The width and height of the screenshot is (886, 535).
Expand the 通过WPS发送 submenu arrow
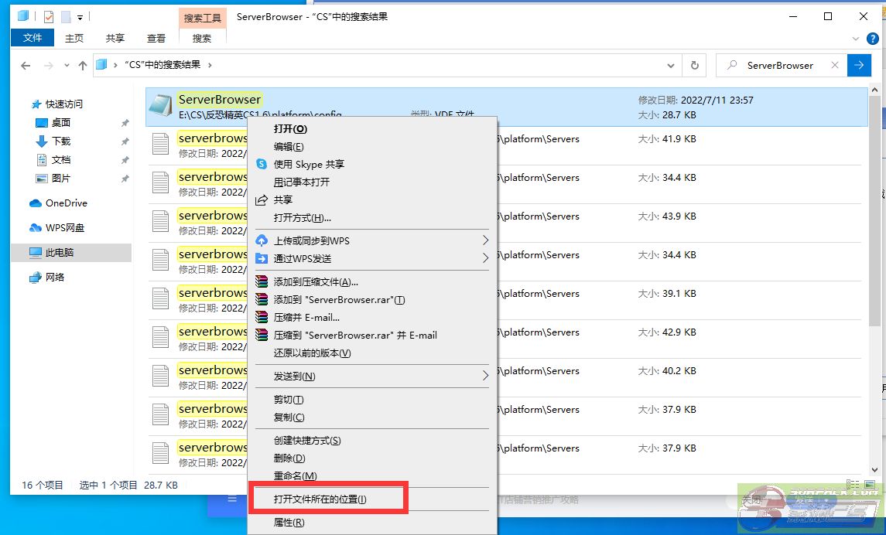[485, 258]
